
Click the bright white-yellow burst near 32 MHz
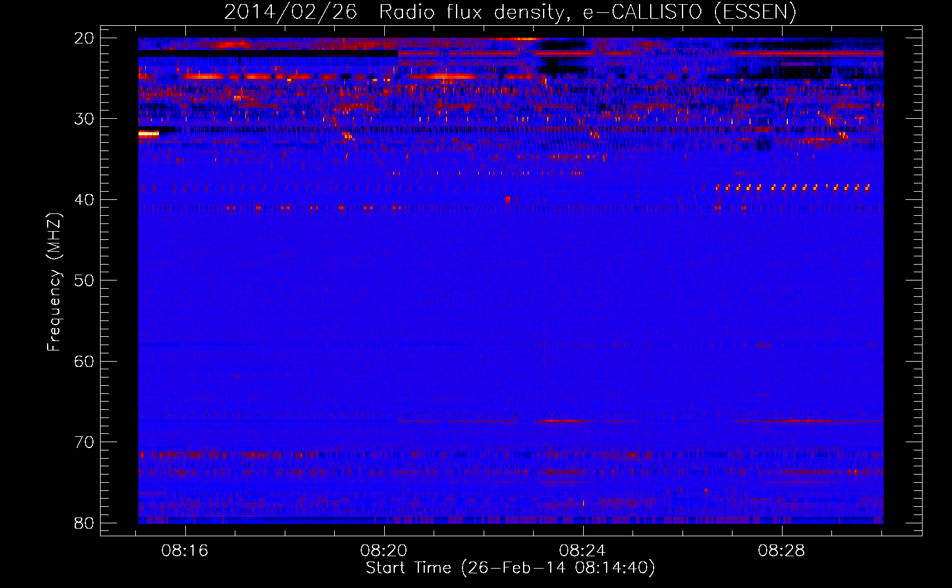148,134
